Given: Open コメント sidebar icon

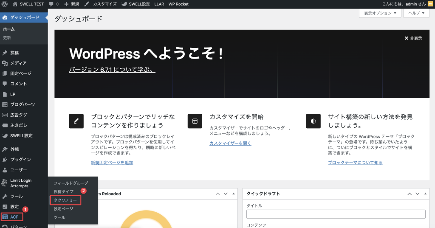Looking at the screenshot, I should coord(5,84).
